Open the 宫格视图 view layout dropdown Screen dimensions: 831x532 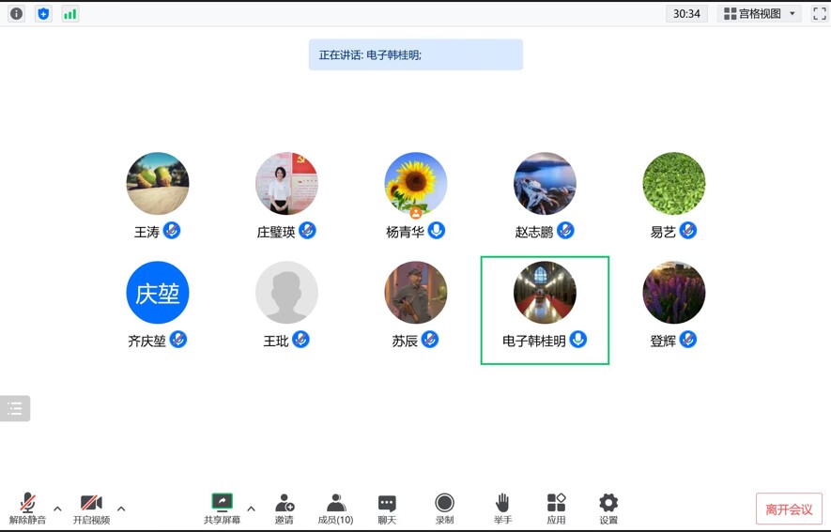pos(760,14)
